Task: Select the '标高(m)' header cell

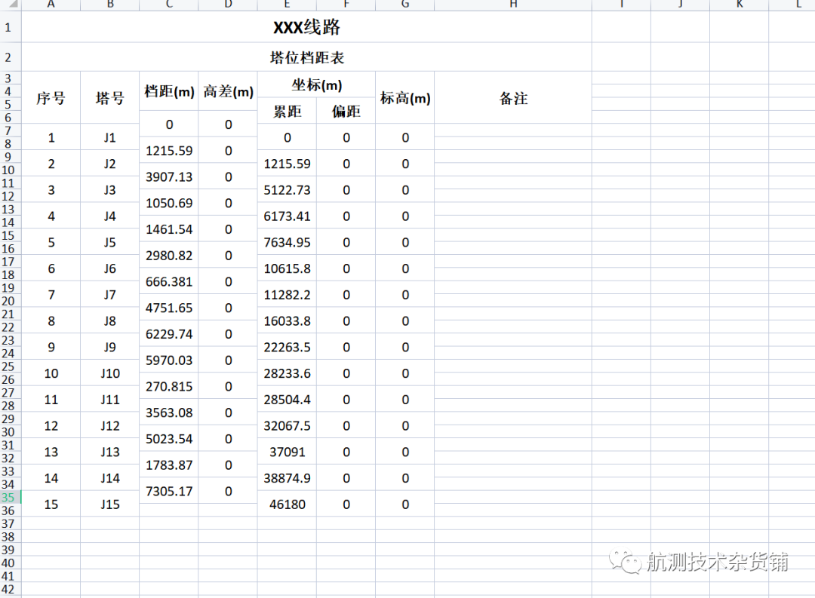Action: (x=405, y=98)
